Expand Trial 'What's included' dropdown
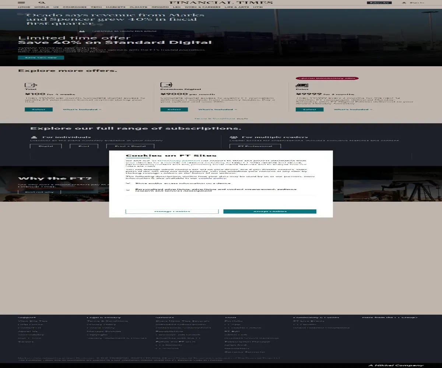 click(82, 109)
